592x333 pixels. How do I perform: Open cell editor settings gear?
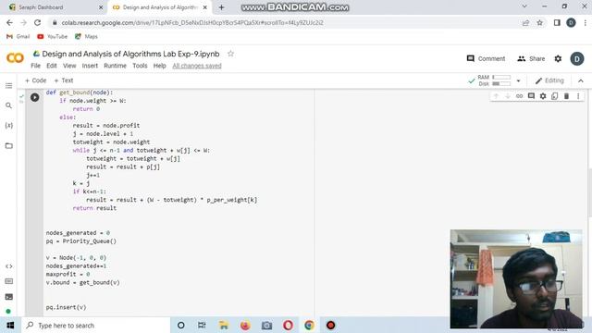click(x=543, y=96)
